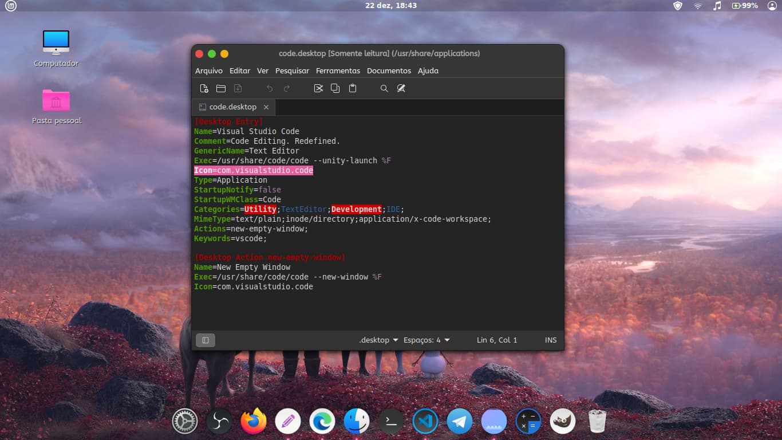
Task: Open the Pasta pessoal desktop folder
Action: 56,101
